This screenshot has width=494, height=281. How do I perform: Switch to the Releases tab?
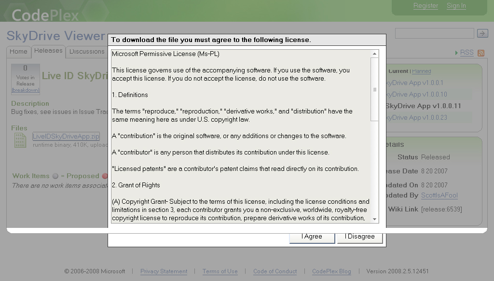(48, 51)
